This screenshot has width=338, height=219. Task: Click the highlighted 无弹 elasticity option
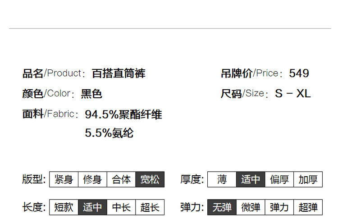[222, 207]
